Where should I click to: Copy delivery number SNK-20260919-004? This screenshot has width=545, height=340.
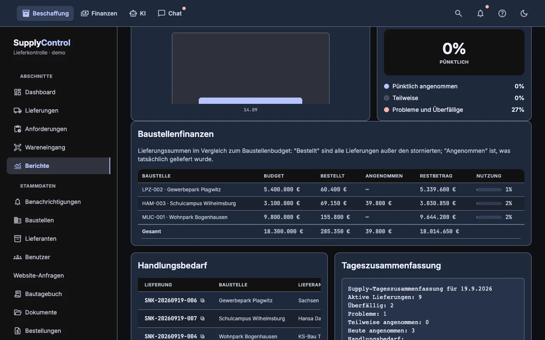tap(202, 337)
